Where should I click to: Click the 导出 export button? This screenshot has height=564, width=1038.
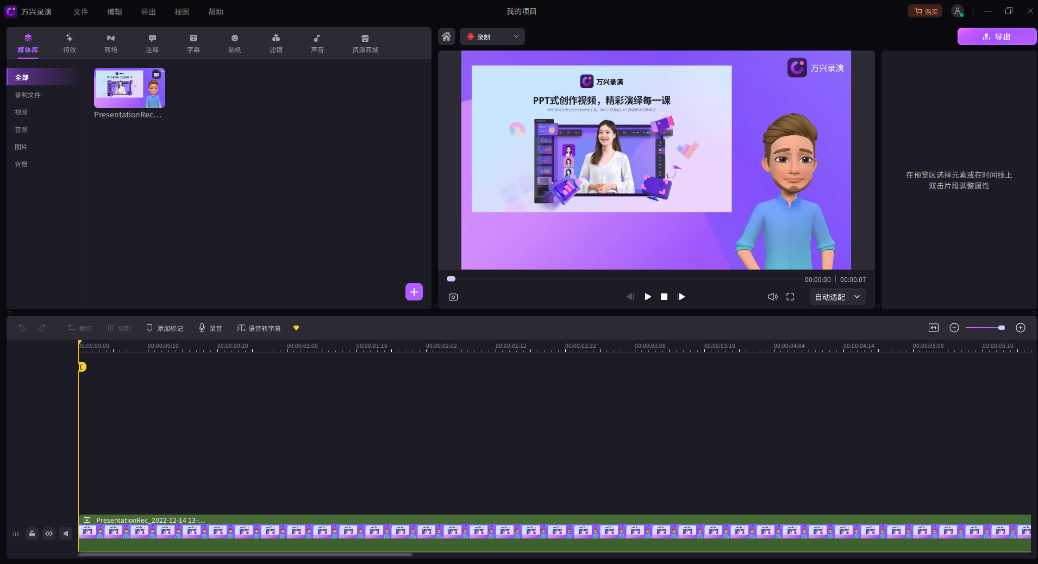(x=996, y=37)
